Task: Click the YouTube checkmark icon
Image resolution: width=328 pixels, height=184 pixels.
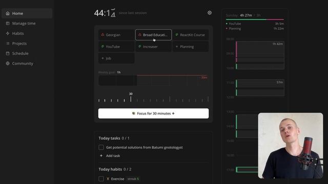Action: coord(102,47)
